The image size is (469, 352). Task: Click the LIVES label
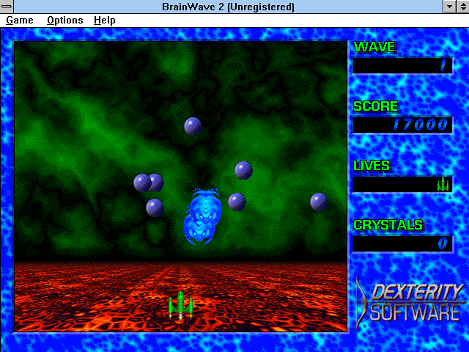(372, 166)
